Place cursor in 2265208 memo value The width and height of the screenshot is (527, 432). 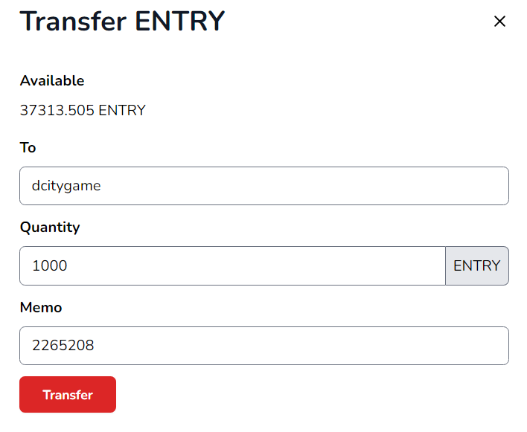tap(63, 346)
